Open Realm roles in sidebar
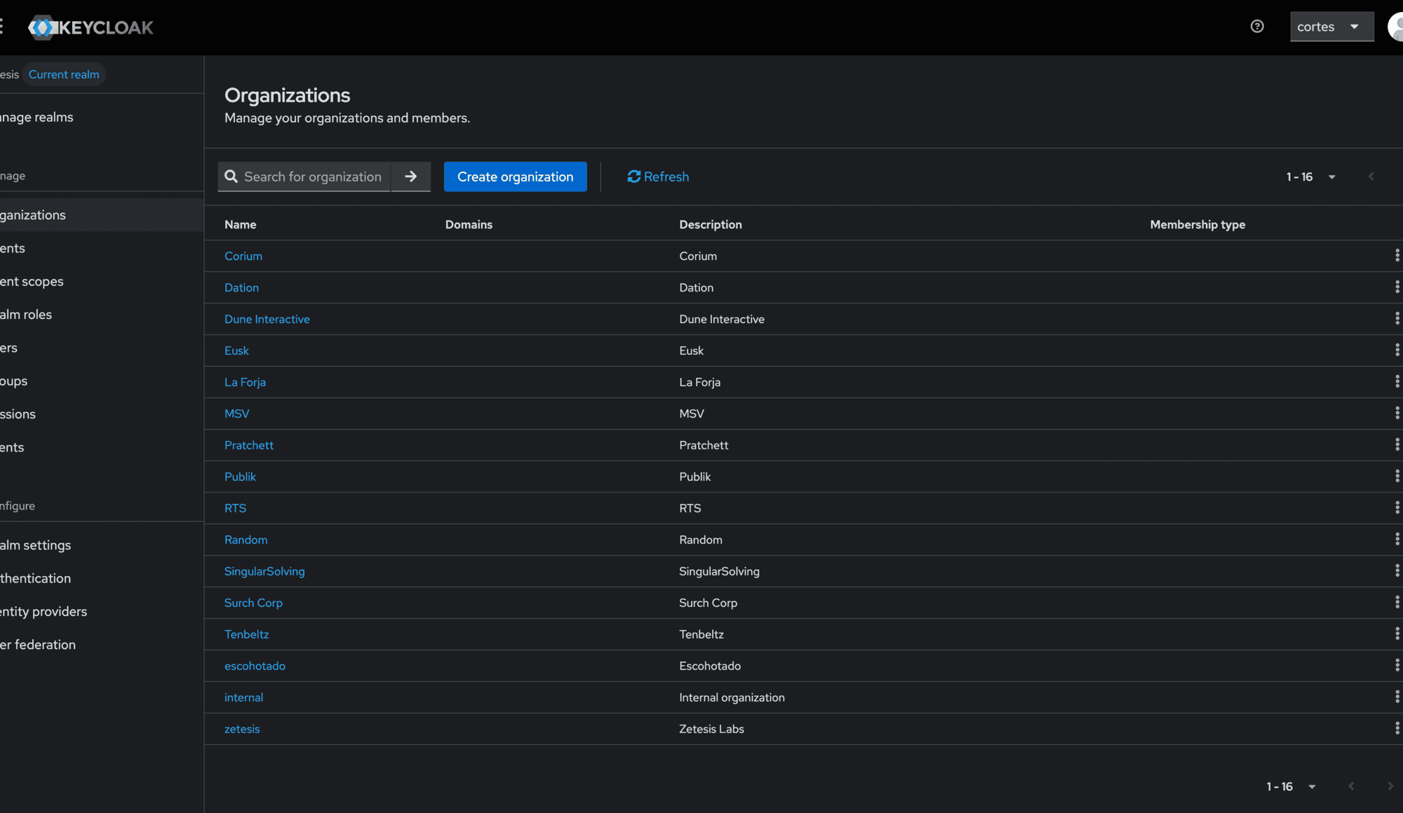The height and width of the screenshot is (813, 1403). 26,315
